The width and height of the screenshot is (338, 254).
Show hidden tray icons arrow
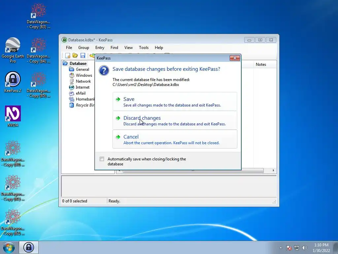point(281,248)
